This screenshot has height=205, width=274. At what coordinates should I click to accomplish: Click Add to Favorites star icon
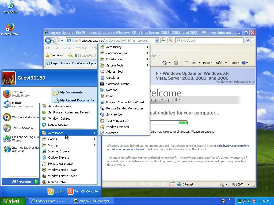[70, 56]
